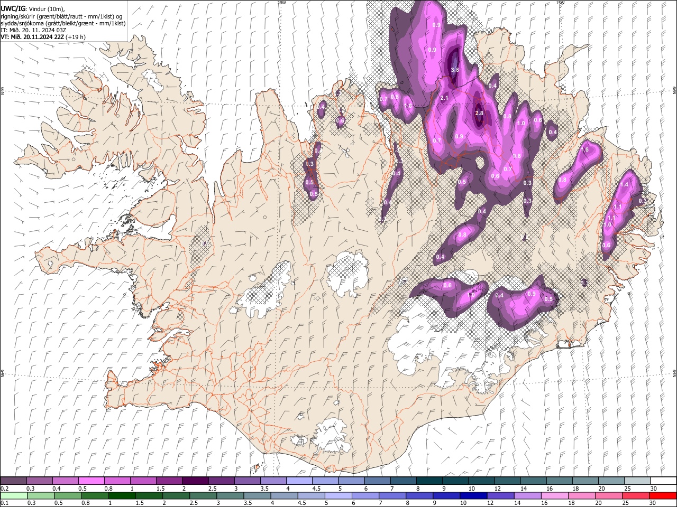This screenshot has width=677, height=507.
Task: Click the pale green 0.1 rain-scale swatch
Action: [x=14, y=496]
